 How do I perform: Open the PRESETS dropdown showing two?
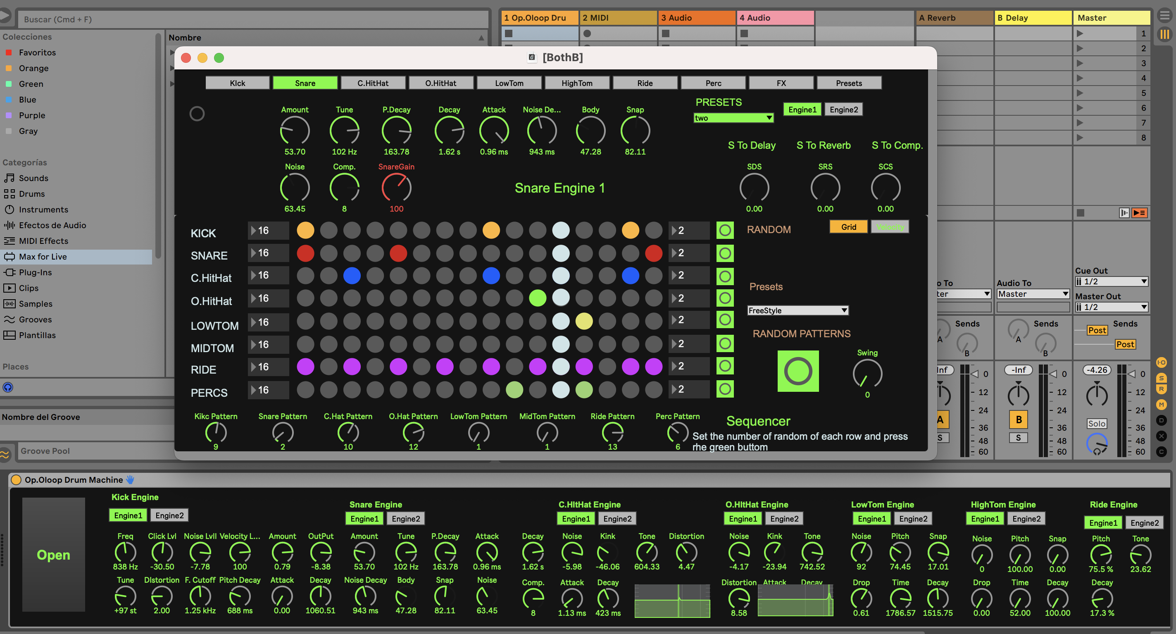pyautogui.click(x=733, y=118)
